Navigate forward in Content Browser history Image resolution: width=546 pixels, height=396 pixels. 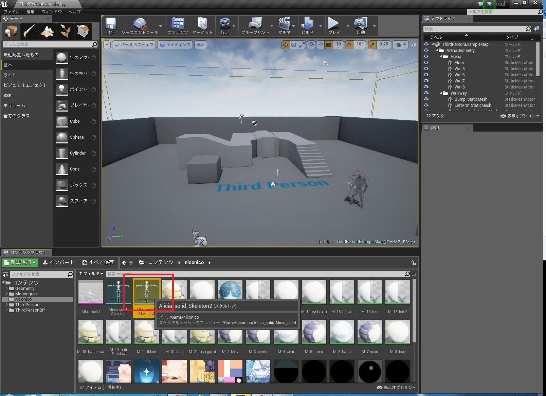point(131,263)
